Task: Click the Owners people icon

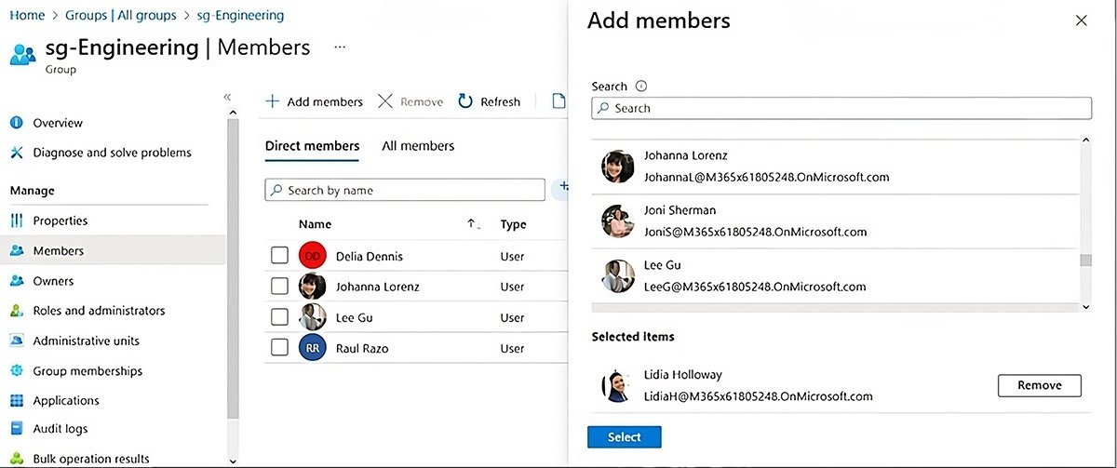Action: point(16,281)
